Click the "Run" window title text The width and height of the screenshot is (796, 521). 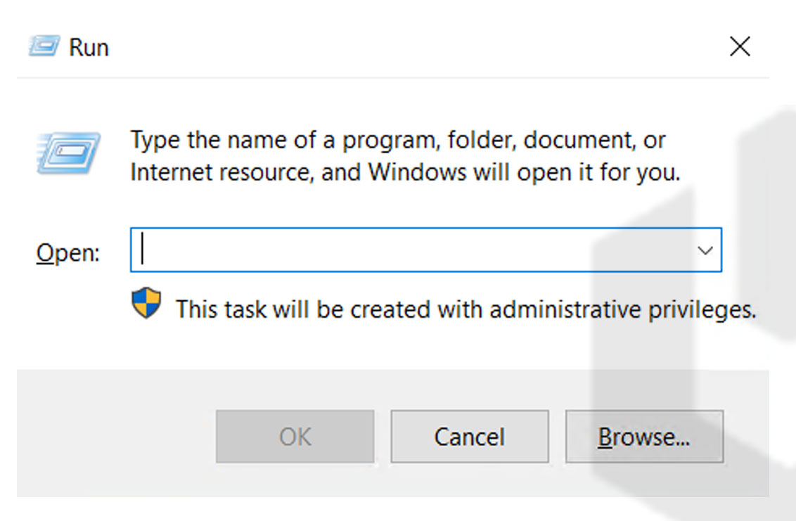click(x=89, y=48)
